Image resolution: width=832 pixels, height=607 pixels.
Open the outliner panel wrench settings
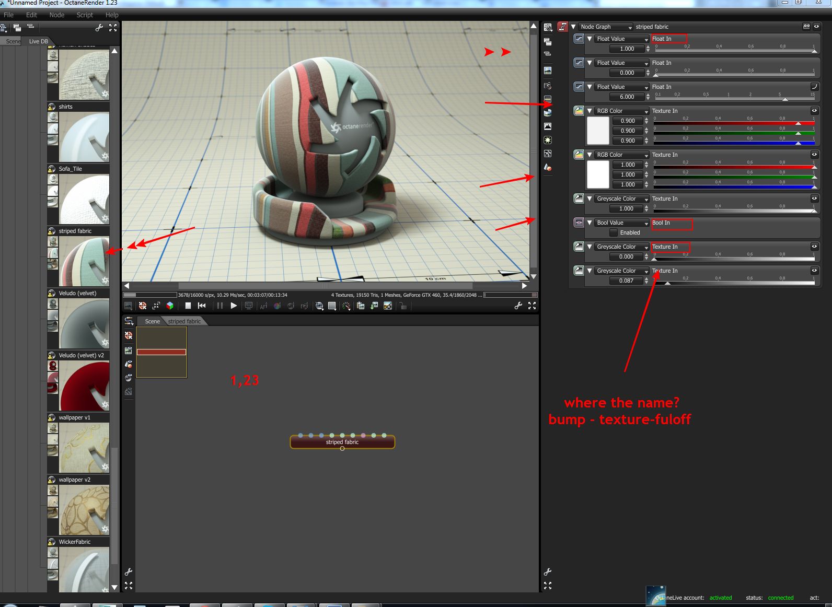99,28
